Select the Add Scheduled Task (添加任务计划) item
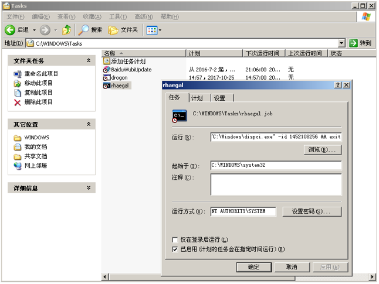The image size is (379, 284). tap(124, 61)
